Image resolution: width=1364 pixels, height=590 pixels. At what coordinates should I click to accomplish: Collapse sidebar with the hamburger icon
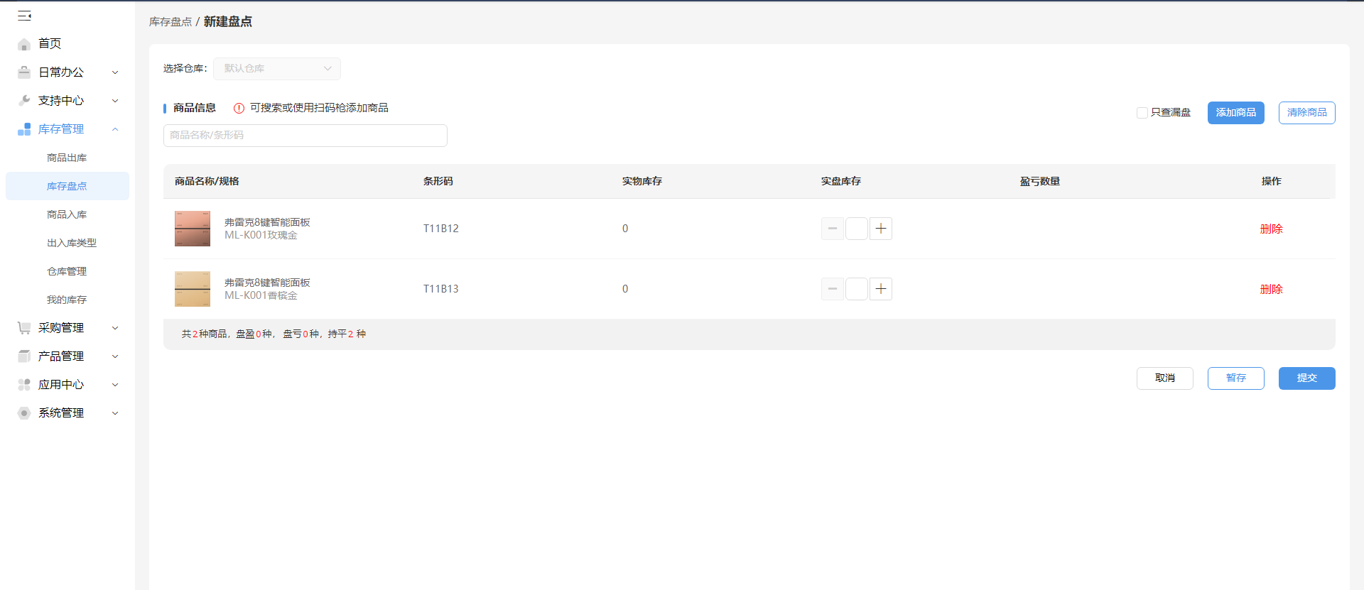(24, 16)
